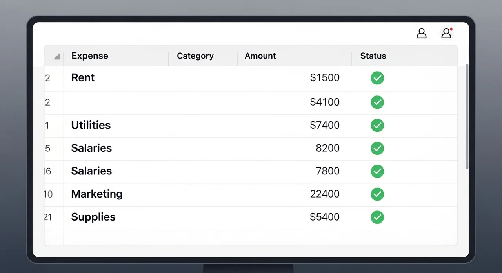
Task: Select the Status column header
Action: point(373,56)
